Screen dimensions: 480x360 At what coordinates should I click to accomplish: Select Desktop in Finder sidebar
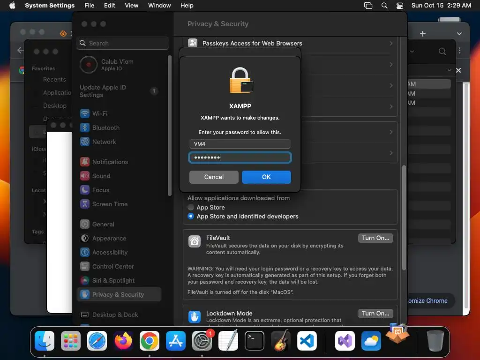click(54, 105)
